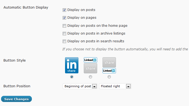Image resolution: width=189 pixels, height=106 pixels.
Task: Click the 'Display on posts' label text
Action: click(81, 10)
